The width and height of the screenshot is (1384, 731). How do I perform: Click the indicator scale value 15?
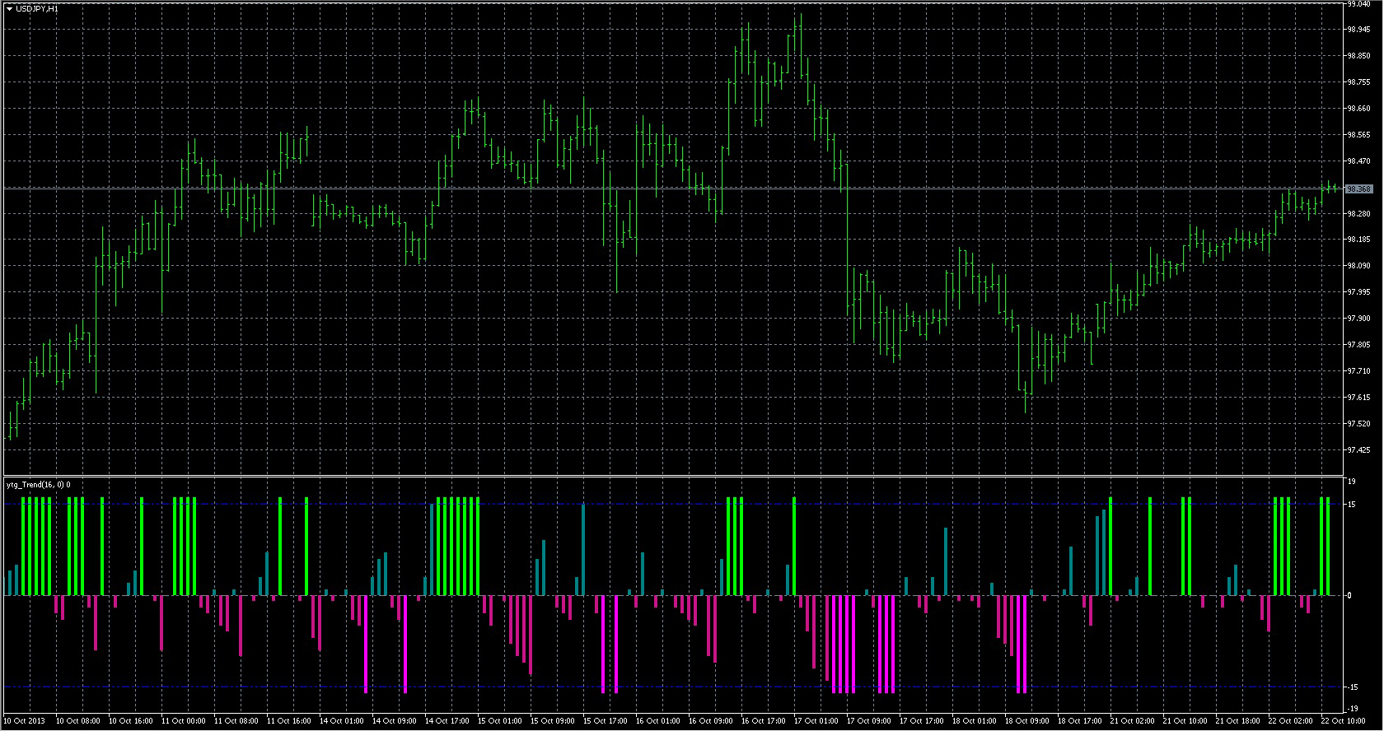coord(1351,505)
